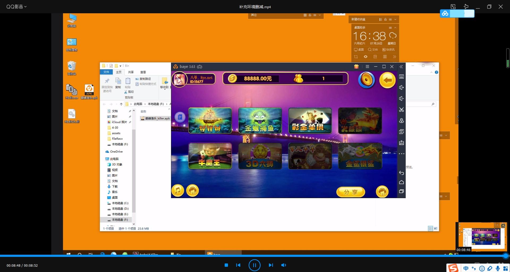Take emulator screenshot with scissors tool
This screenshot has width=510, height=272.
pyautogui.click(x=401, y=109)
